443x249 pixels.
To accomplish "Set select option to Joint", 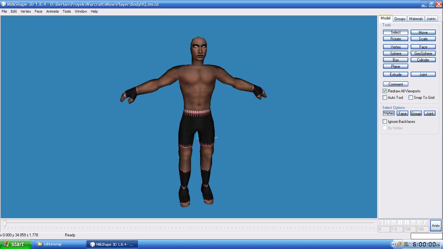I will [x=430, y=113].
